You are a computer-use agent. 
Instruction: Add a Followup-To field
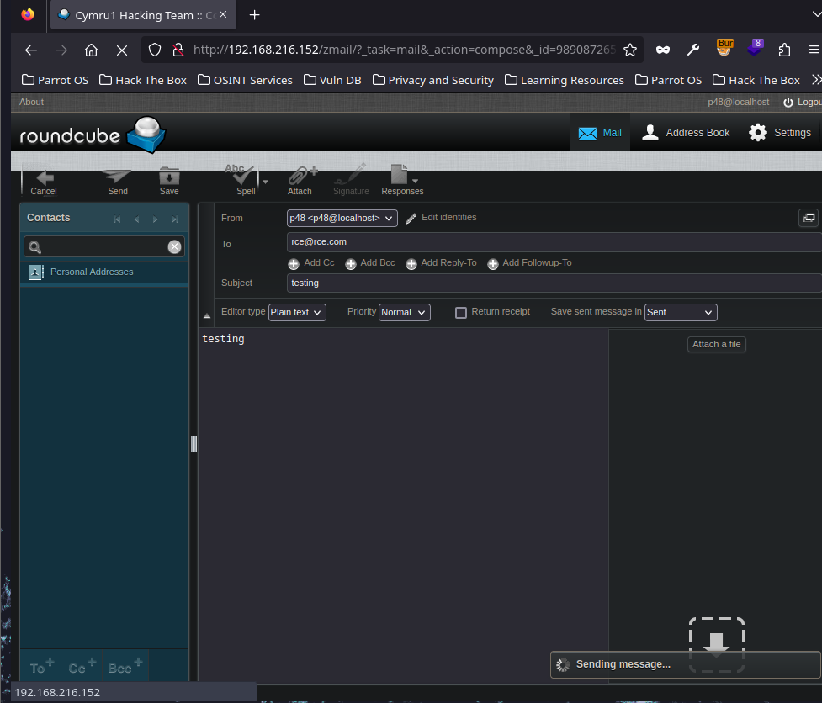click(x=529, y=263)
